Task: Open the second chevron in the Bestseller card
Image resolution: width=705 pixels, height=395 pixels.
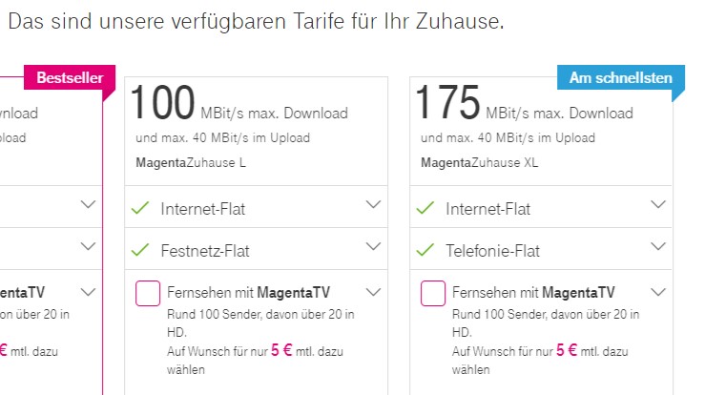Action: coord(88,246)
